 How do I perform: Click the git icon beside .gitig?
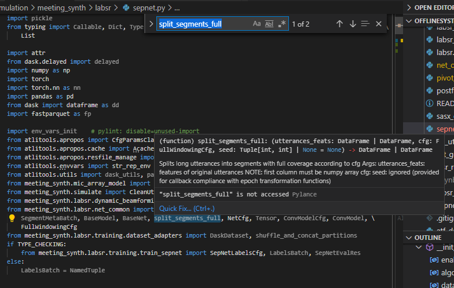tap(430, 218)
